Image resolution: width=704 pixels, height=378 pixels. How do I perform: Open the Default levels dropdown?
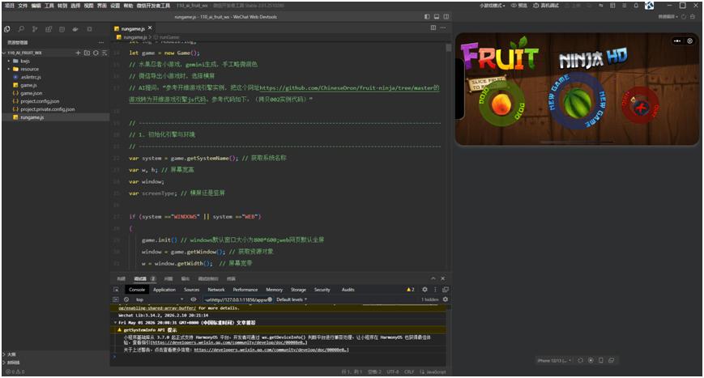click(x=292, y=299)
